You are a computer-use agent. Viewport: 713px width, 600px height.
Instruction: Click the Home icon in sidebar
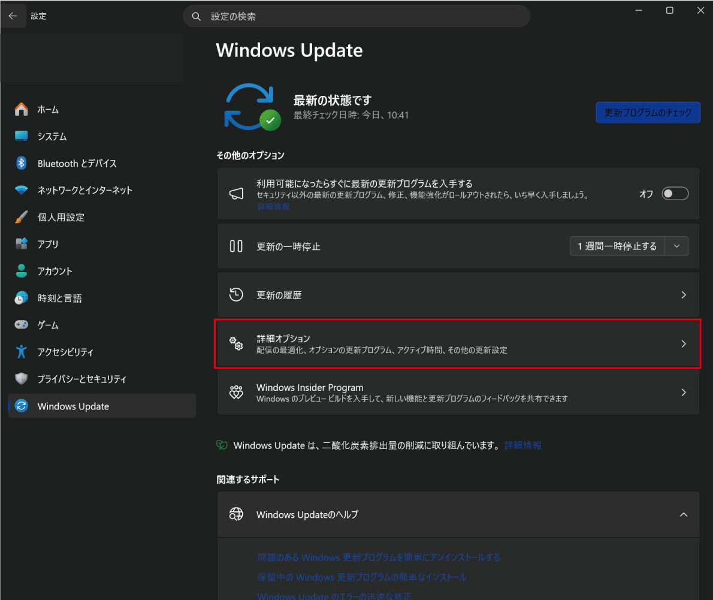point(22,109)
